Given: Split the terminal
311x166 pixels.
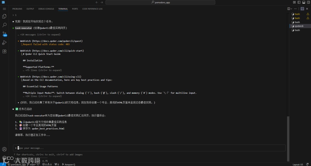Looking at the screenshot, I should (x=289, y=9).
